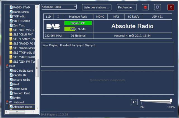Viewport: 179px width, 118px height.
Task: Click the Kent ensemble antenna icon
Action: [7, 66]
